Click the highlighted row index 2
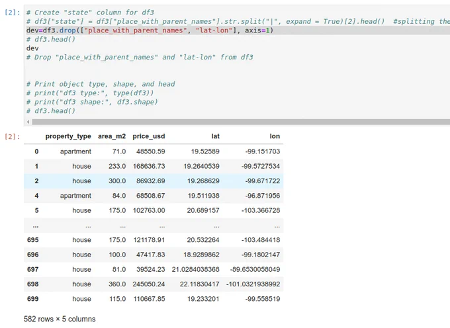The width and height of the screenshot is (450, 328). coord(36,181)
